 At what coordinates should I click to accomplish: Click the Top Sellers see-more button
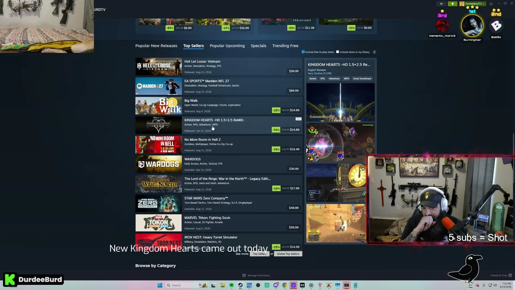click(x=260, y=254)
